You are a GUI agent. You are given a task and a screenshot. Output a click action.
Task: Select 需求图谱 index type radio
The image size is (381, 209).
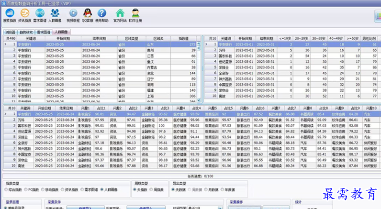click(x=89, y=189)
